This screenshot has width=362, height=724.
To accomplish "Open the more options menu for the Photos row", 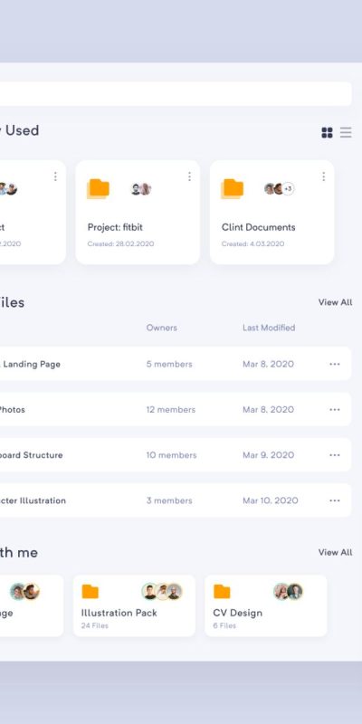I will coord(335,410).
